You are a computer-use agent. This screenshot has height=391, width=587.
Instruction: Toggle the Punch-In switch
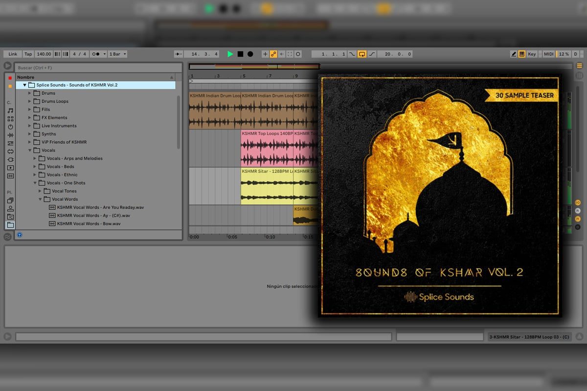352,54
